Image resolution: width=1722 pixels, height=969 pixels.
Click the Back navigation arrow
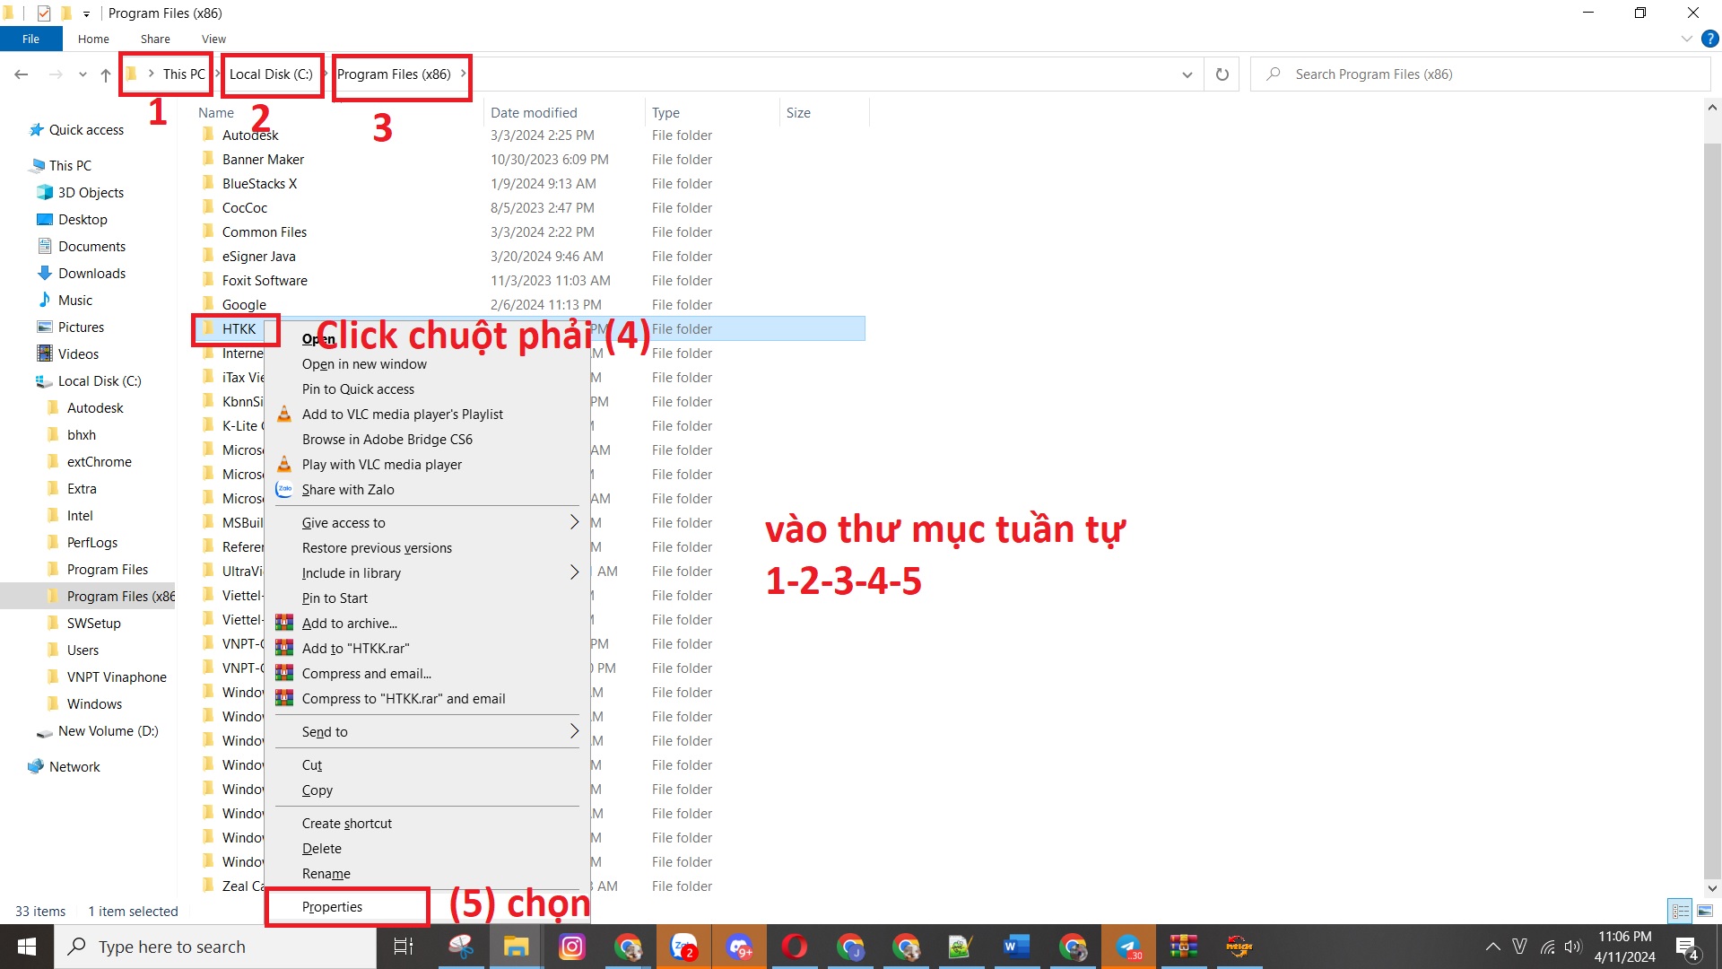[21, 74]
